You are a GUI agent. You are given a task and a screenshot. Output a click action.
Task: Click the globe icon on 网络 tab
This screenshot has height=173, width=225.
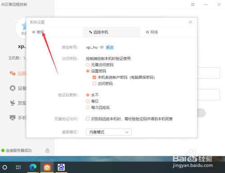148,32
